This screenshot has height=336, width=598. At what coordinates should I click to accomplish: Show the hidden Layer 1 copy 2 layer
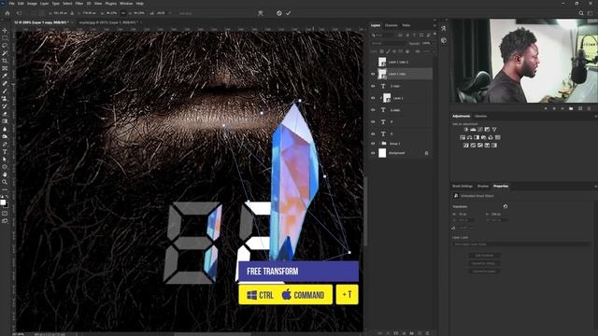(x=373, y=63)
